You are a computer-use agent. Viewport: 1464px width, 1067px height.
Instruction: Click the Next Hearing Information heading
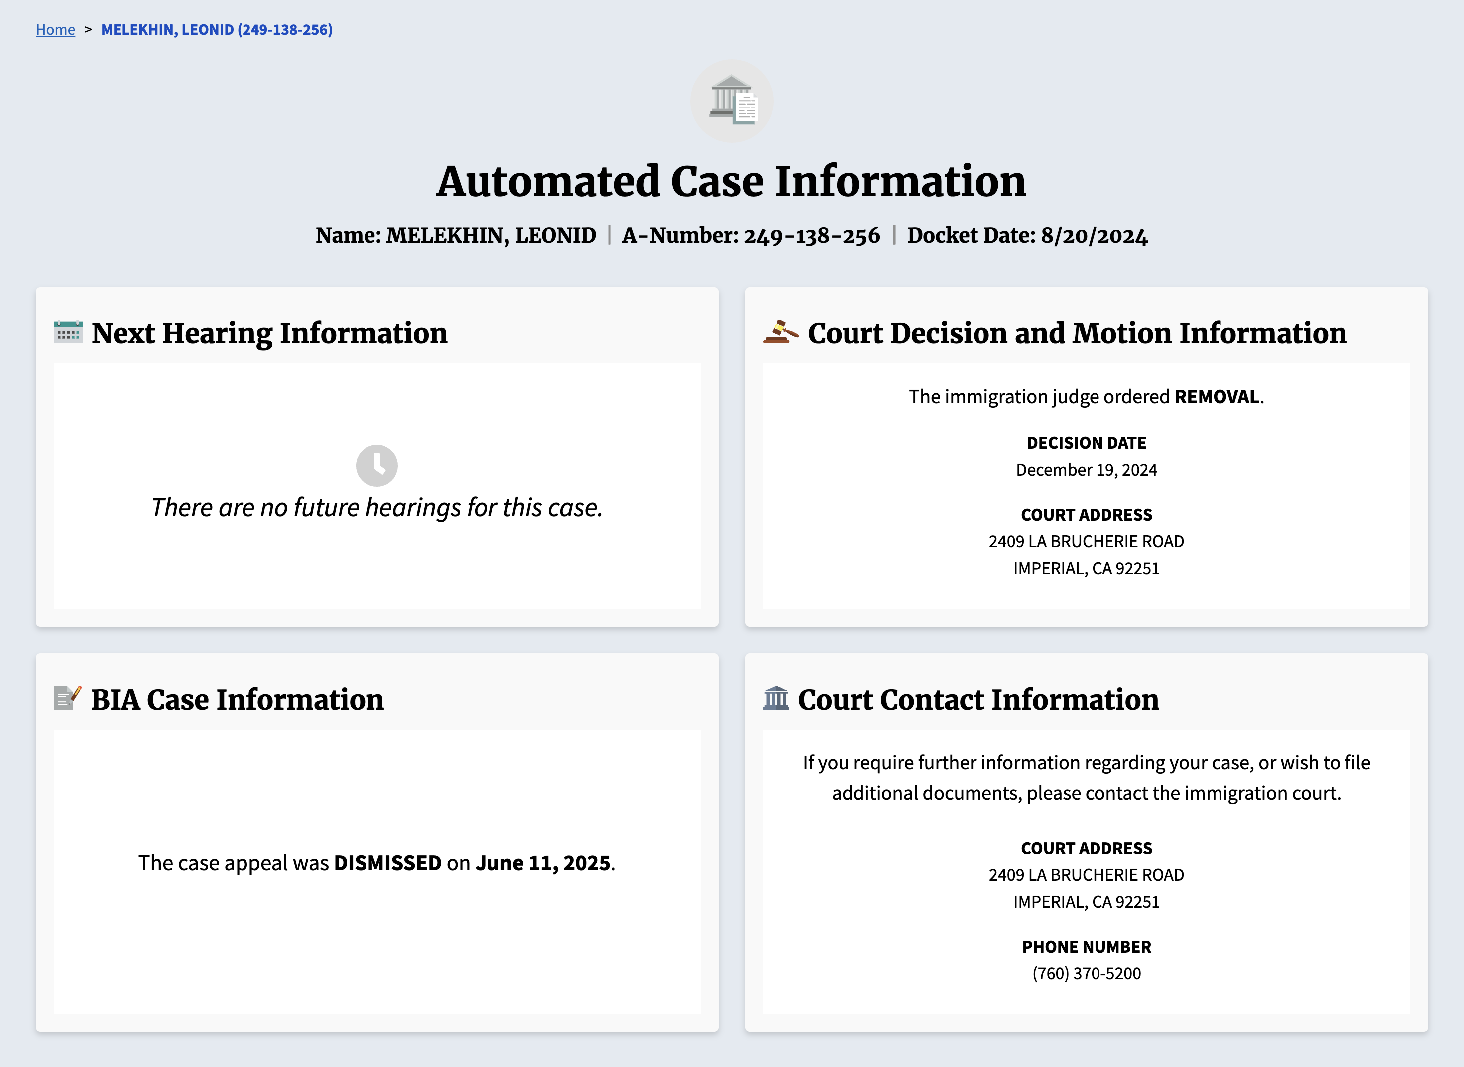coord(269,333)
